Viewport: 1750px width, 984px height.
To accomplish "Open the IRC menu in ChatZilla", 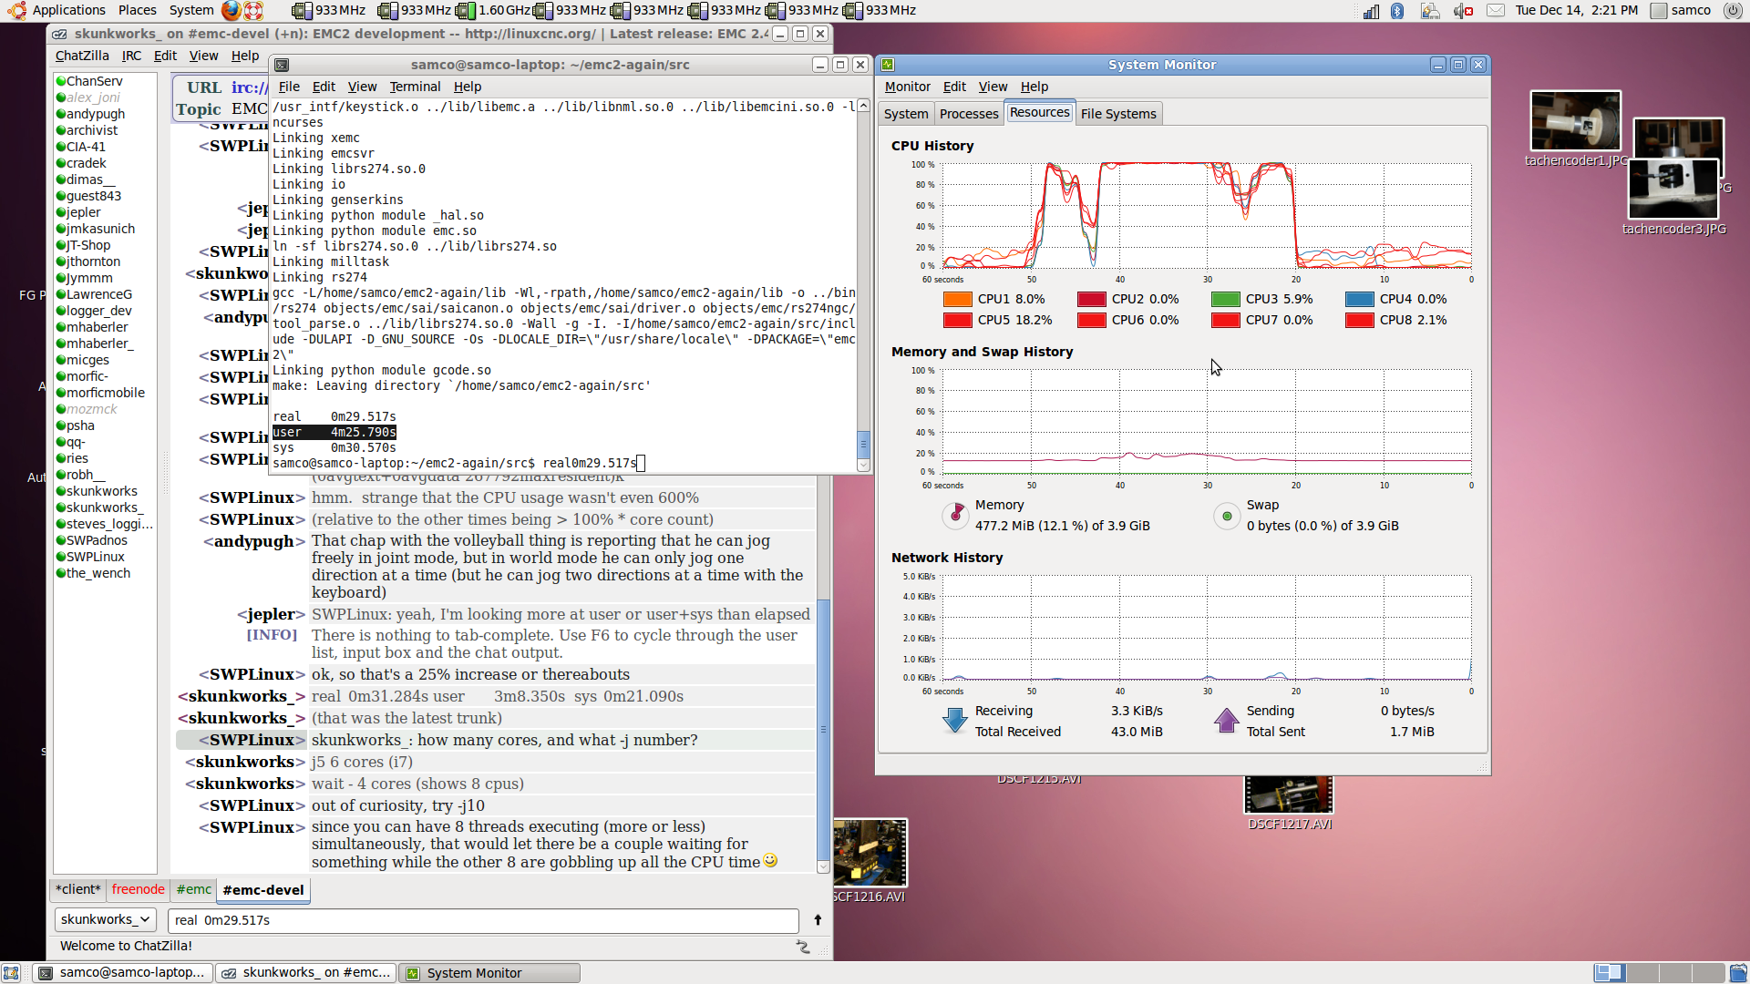I will click(131, 56).
